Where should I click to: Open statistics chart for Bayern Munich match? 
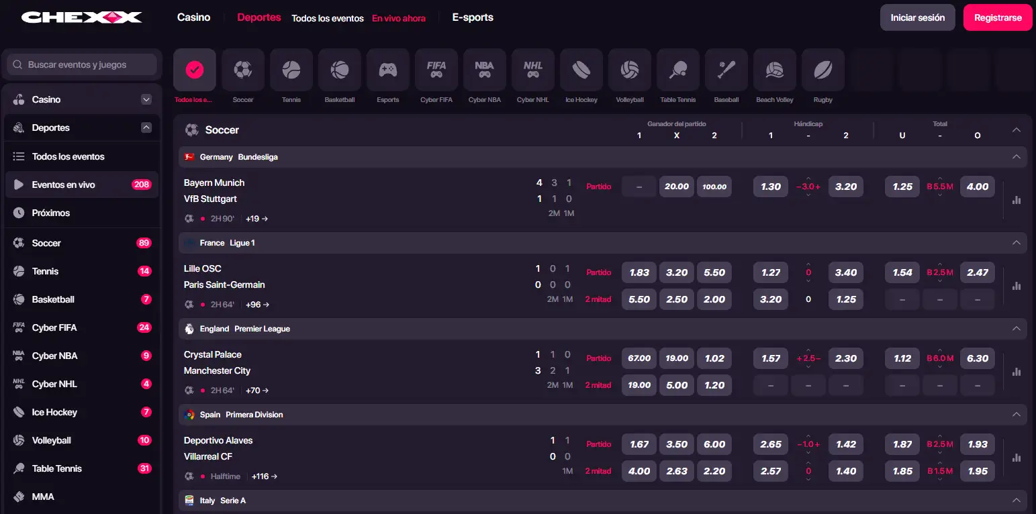[1017, 200]
